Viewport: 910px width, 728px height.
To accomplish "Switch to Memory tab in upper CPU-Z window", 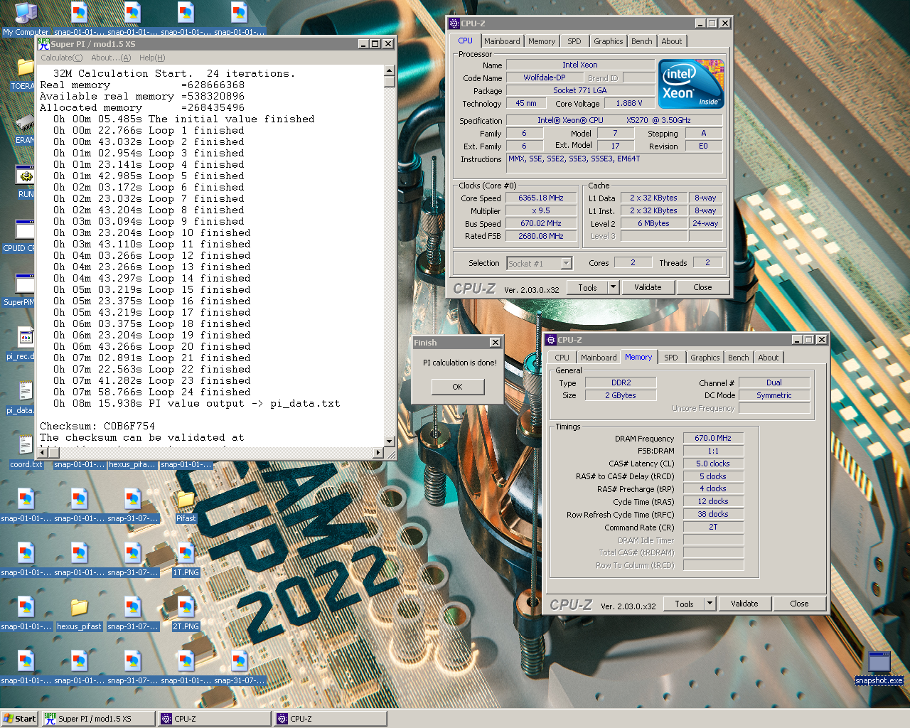I will (x=542, y=41).
